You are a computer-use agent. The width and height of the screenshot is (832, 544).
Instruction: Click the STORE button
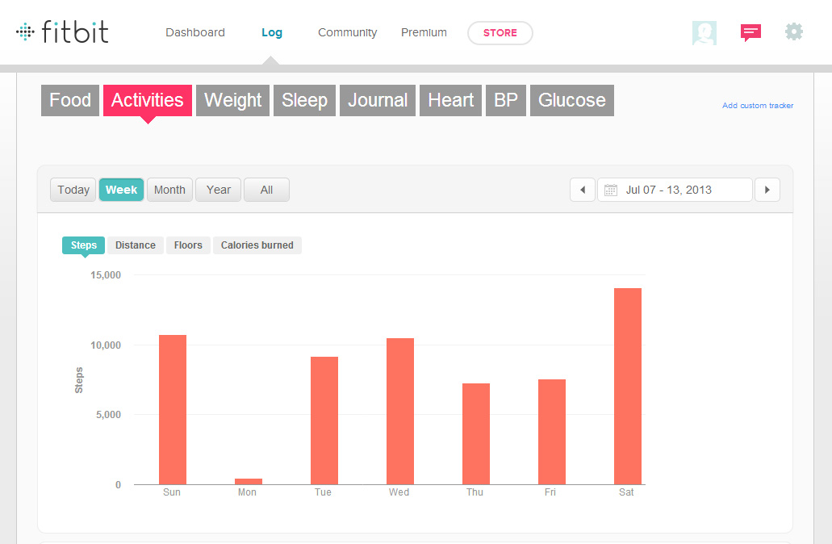coord(500,33)
